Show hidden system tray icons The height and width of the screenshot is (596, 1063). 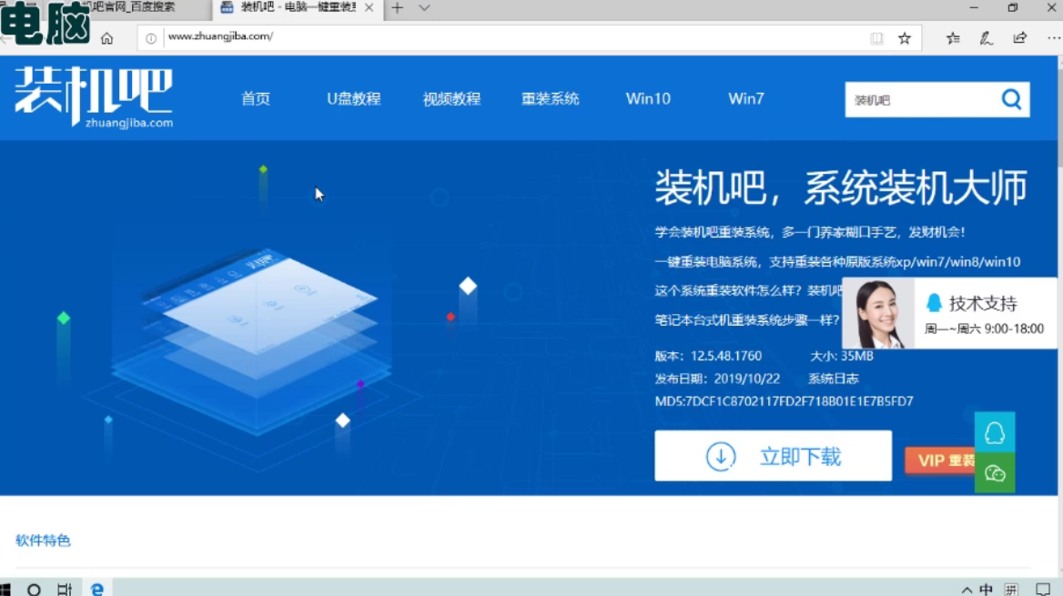pos(967,590)
